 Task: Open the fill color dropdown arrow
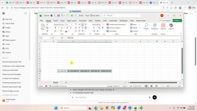(63, 31)
